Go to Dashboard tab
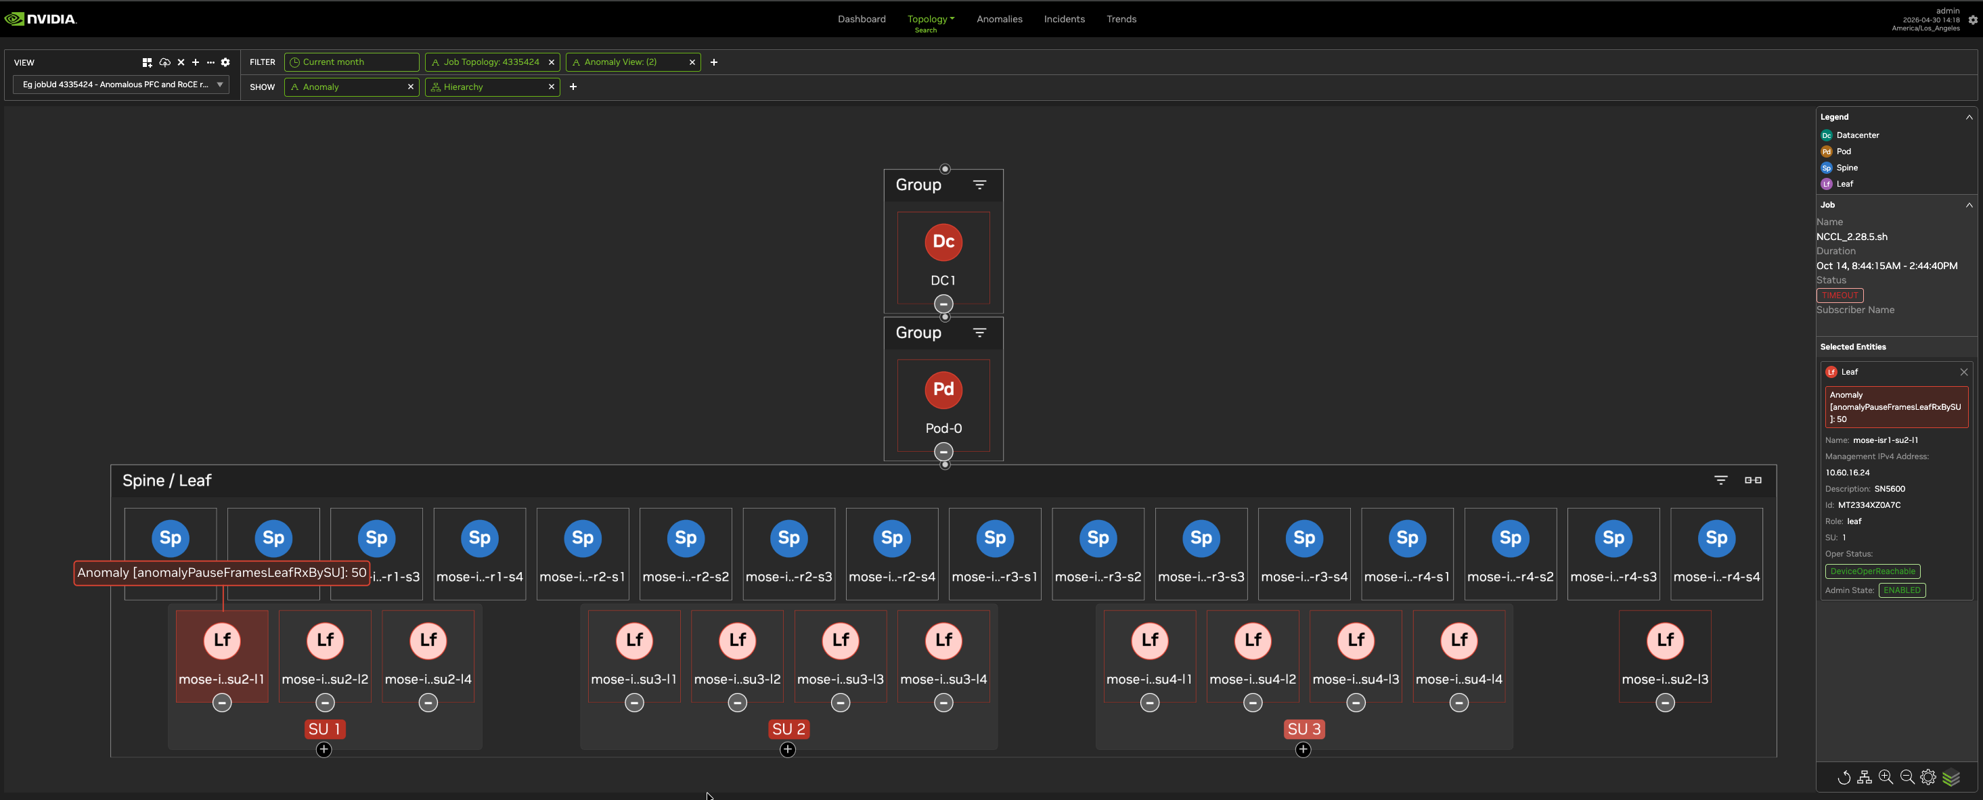Viewport: 1983px width, 800px height. coord(862,19)
